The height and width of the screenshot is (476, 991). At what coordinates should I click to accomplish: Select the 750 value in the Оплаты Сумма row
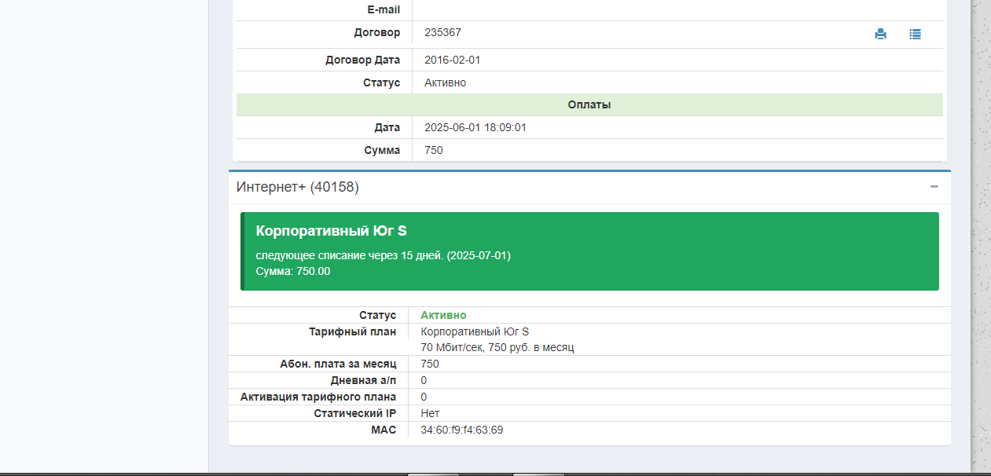[x=434, y=150]
